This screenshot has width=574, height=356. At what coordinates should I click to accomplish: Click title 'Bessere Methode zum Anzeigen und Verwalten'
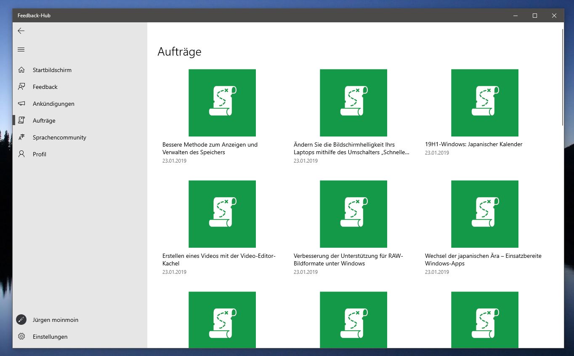pos(210,148)
